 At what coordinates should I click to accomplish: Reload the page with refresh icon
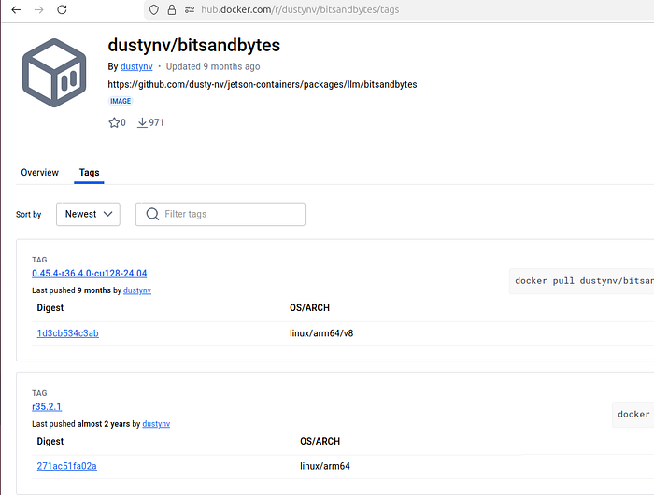pyautogui.click(x=62, y=9)
